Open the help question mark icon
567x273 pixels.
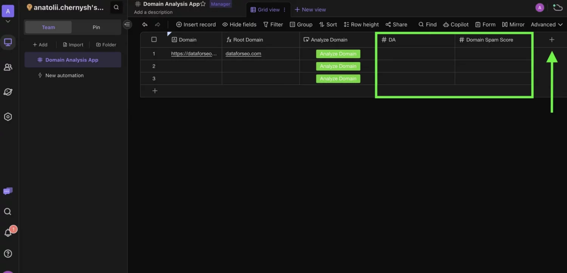(x=8, y=253)
